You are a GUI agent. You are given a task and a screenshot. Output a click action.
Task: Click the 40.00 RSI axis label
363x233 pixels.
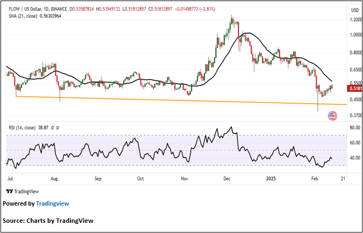354,158
